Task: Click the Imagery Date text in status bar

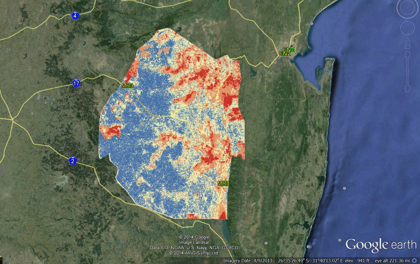Action: [x=248, y=260]
